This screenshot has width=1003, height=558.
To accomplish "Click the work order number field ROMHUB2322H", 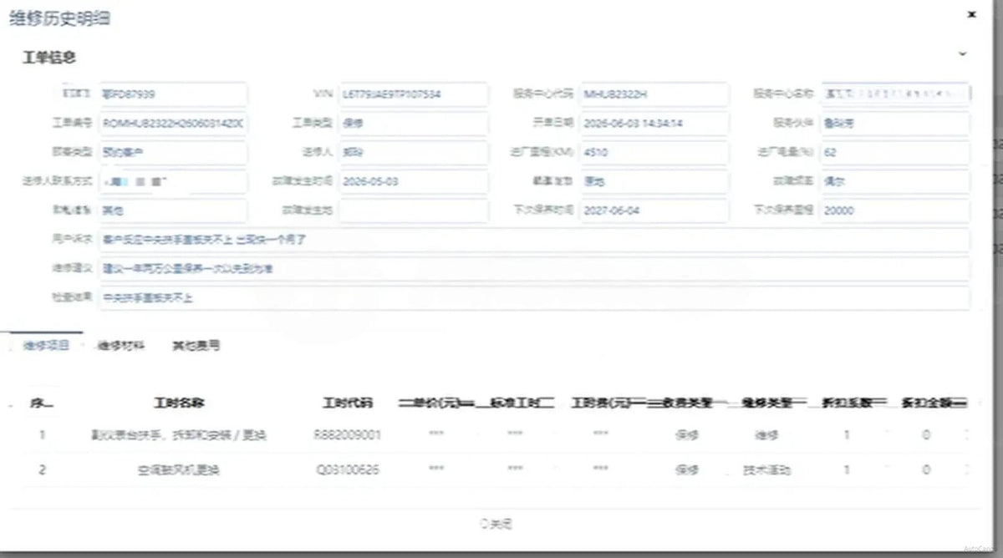I will coord(173,124).
